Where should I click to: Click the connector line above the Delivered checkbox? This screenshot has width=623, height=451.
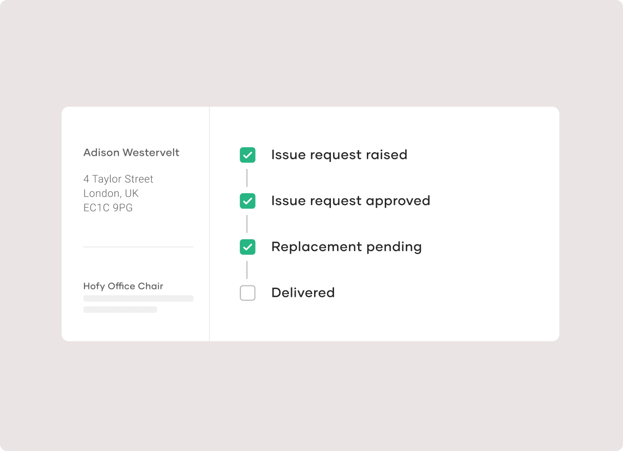pyautogui.click(x=247, y=270)
